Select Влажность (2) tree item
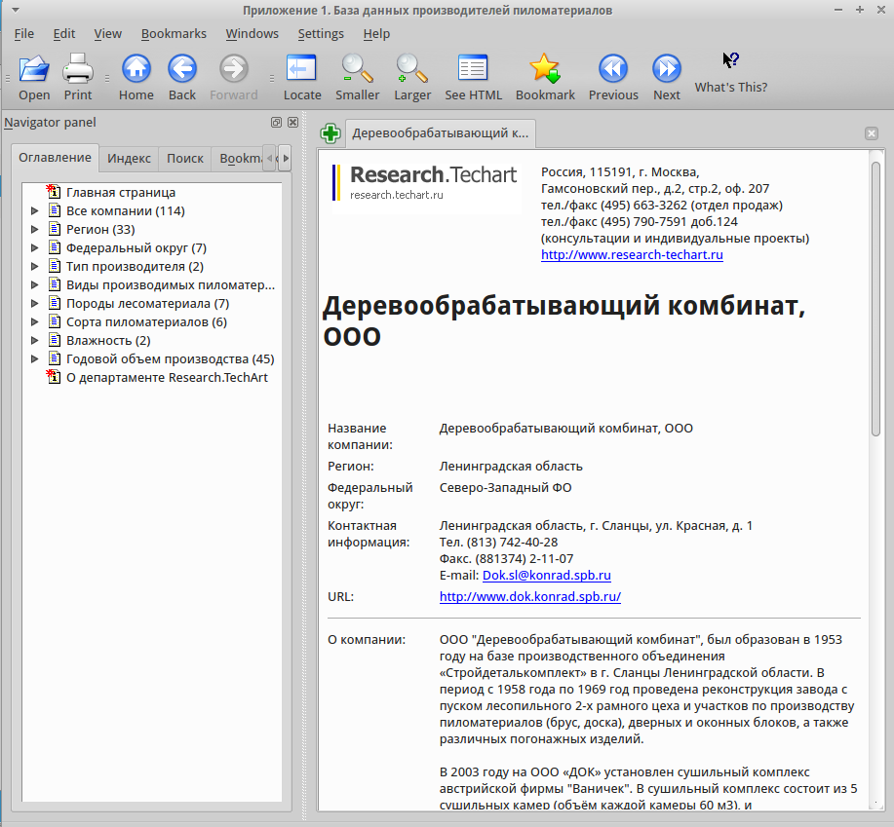This screenshot has width=894, height=827. click(x=108, y=341)
